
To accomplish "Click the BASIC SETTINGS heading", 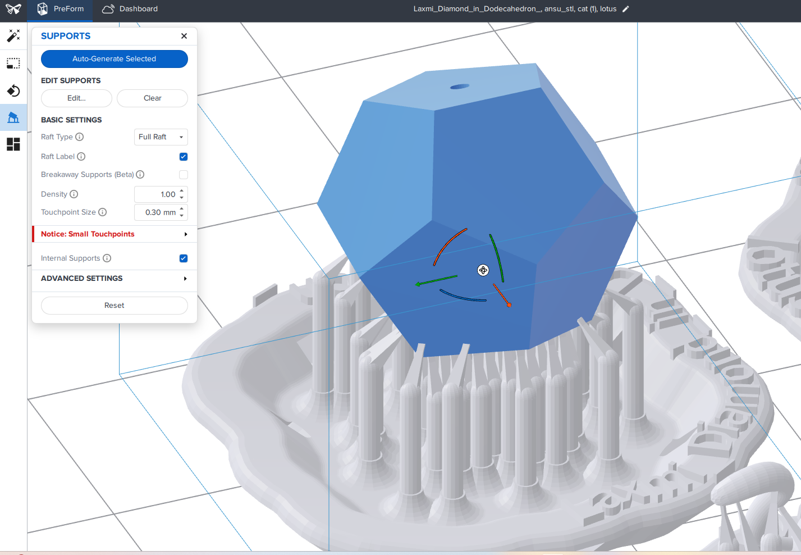I will [x=71, y=120].
